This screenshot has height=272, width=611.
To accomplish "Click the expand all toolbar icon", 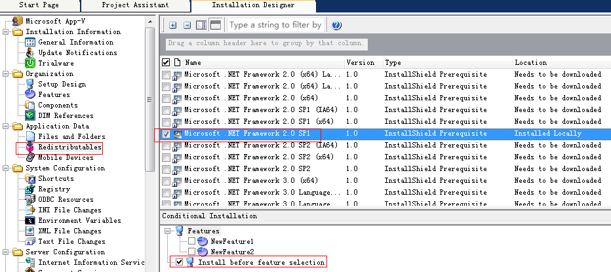I will pos(173,26).
